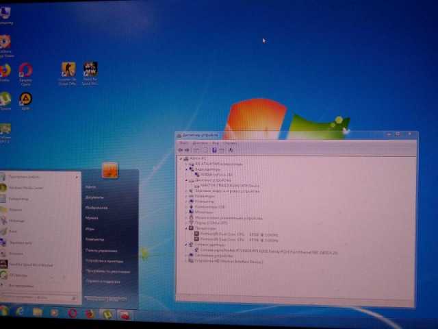
Task: Launch the AIMP player desktop icon
Action: (25, 101)
